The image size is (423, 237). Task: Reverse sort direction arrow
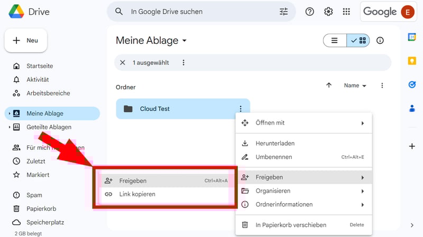tap(329, 86)
